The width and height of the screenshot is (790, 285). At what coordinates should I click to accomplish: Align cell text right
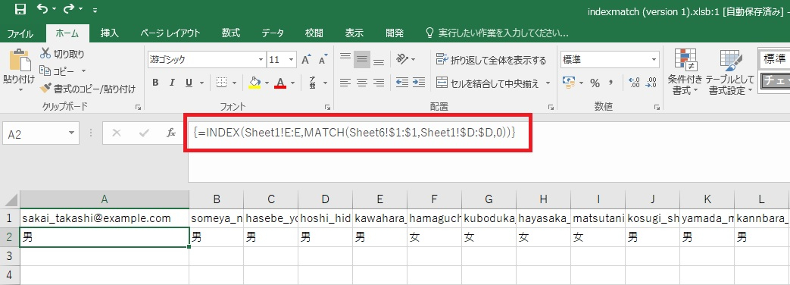[x=379, y=82]
